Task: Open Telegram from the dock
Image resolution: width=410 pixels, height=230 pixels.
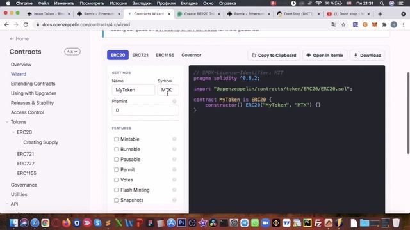Action: pos(244,223)
